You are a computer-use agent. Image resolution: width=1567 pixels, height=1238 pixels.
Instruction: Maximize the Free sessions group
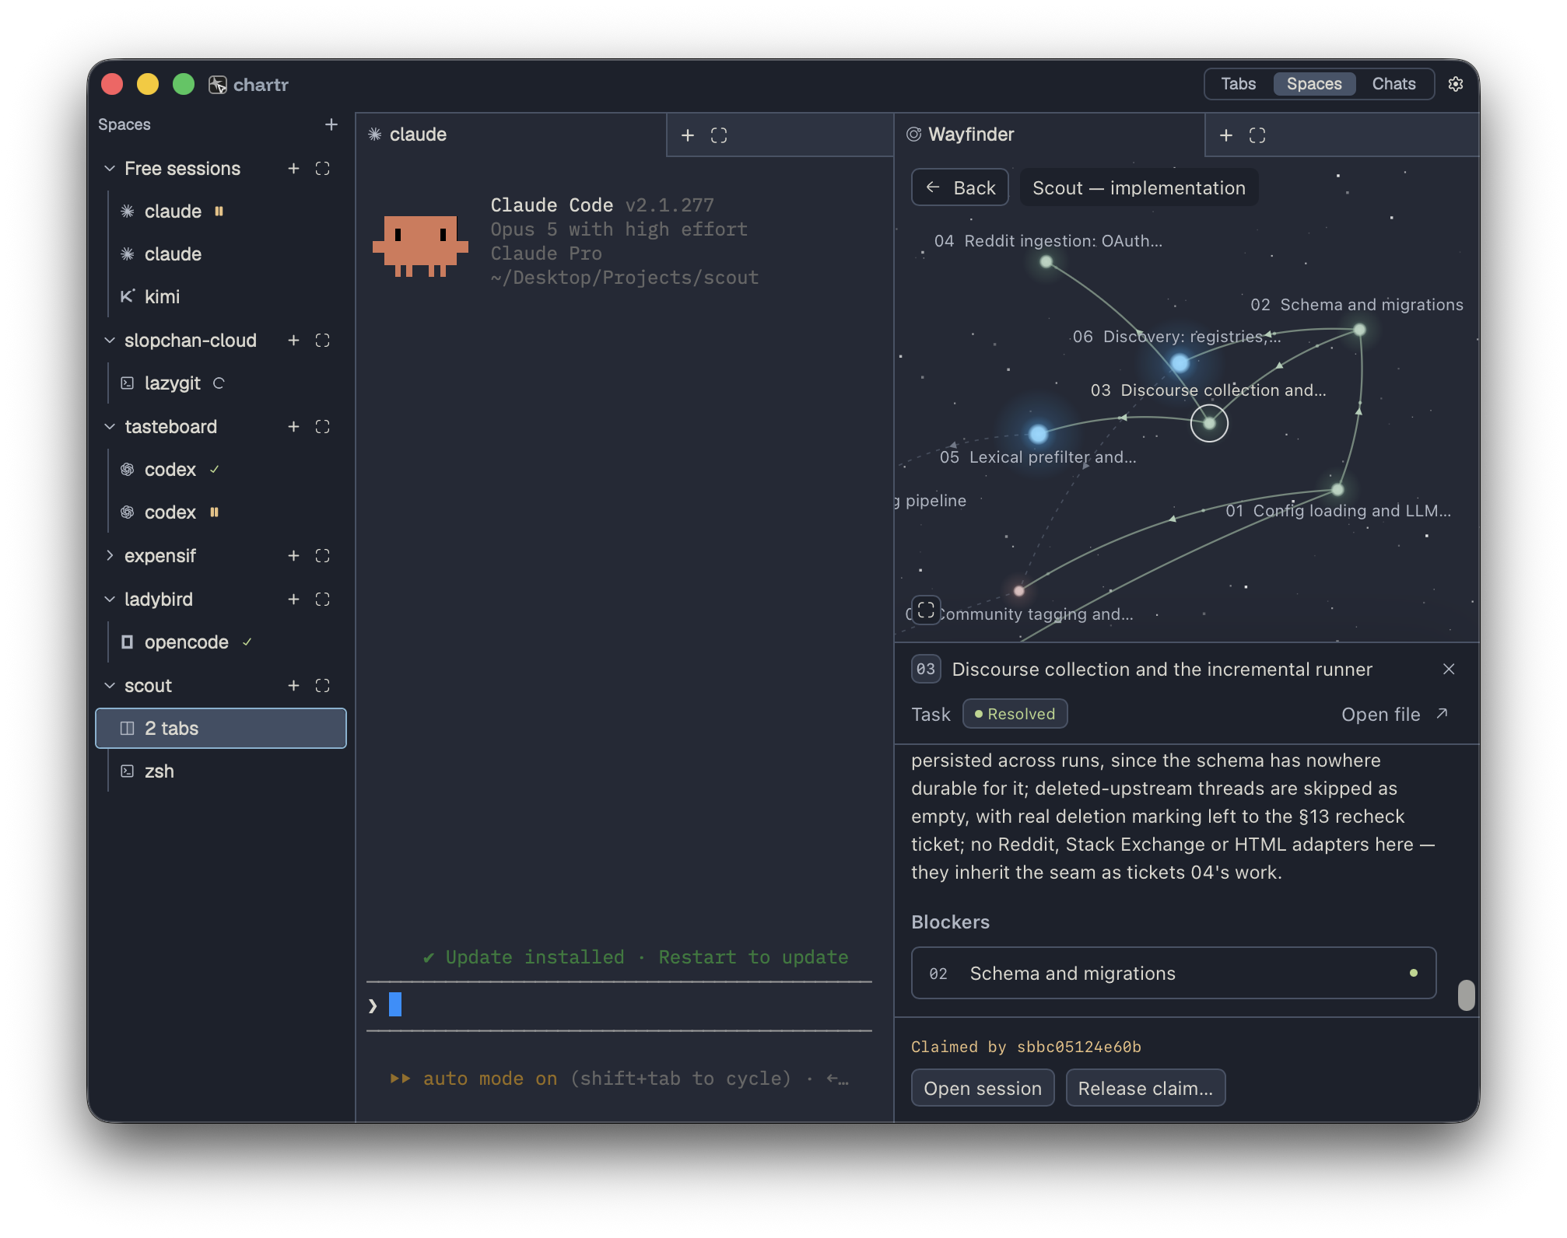[323, 169]
